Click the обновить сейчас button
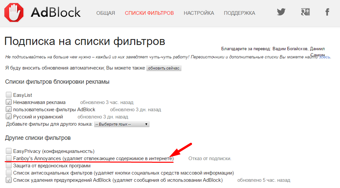340x188 pixels. click(x=164, y=68)
